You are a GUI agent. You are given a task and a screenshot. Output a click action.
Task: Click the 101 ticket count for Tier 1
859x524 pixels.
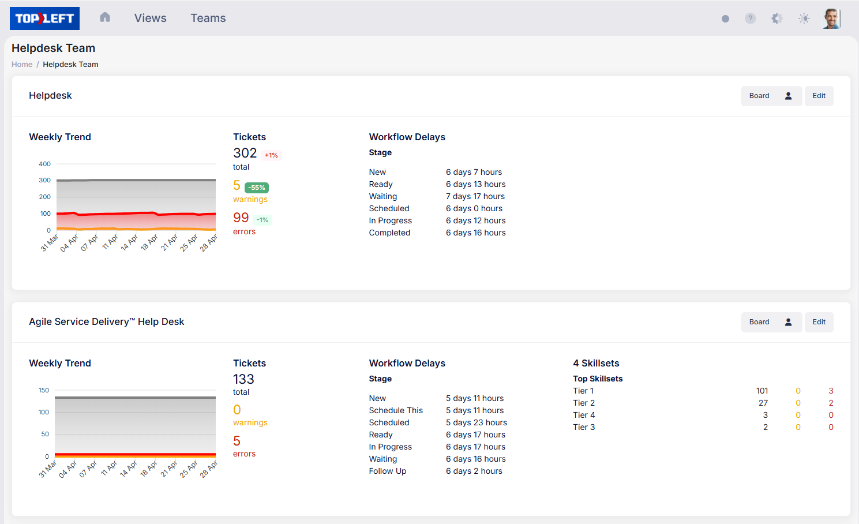762,391
